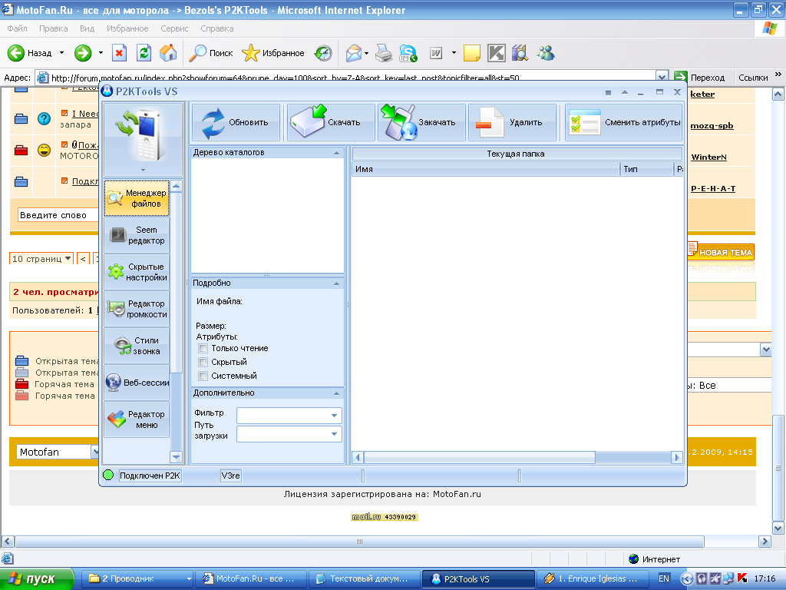
Task: Click the Скачать download icon
Action: point(309,122)
